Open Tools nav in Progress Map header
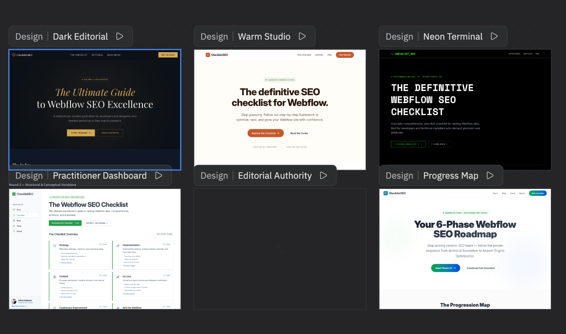This screenshot has height=334, width=566. 513,193
